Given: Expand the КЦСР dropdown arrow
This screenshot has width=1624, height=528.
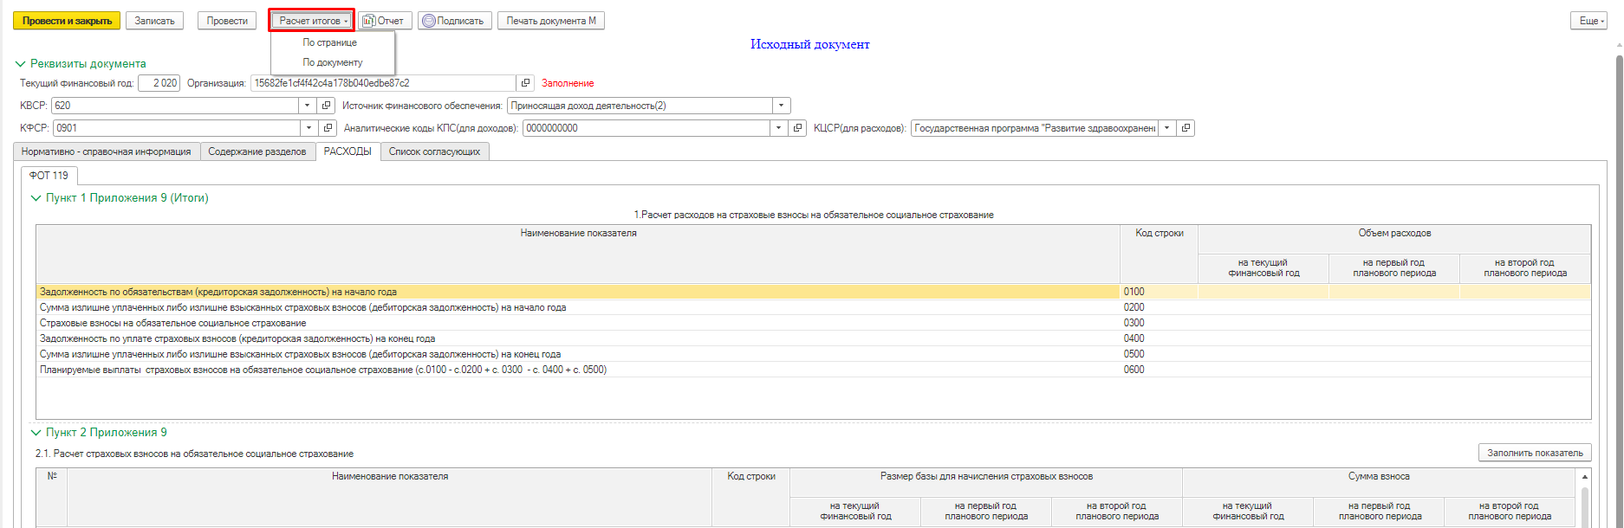Looking at the screenshot, I should coord(1166,128).
